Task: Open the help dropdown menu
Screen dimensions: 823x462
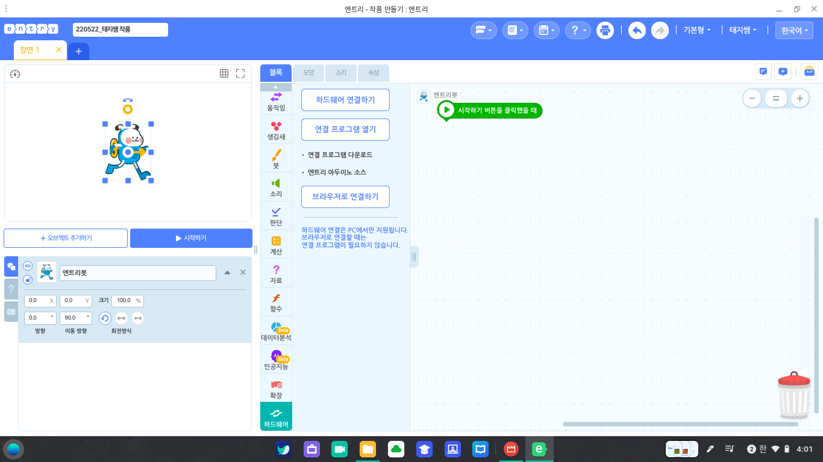Action: (x=578, y=30)
